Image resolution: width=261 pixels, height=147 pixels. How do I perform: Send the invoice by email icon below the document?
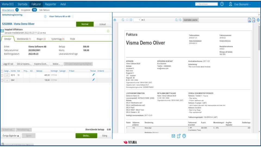(x=173, y=136)
